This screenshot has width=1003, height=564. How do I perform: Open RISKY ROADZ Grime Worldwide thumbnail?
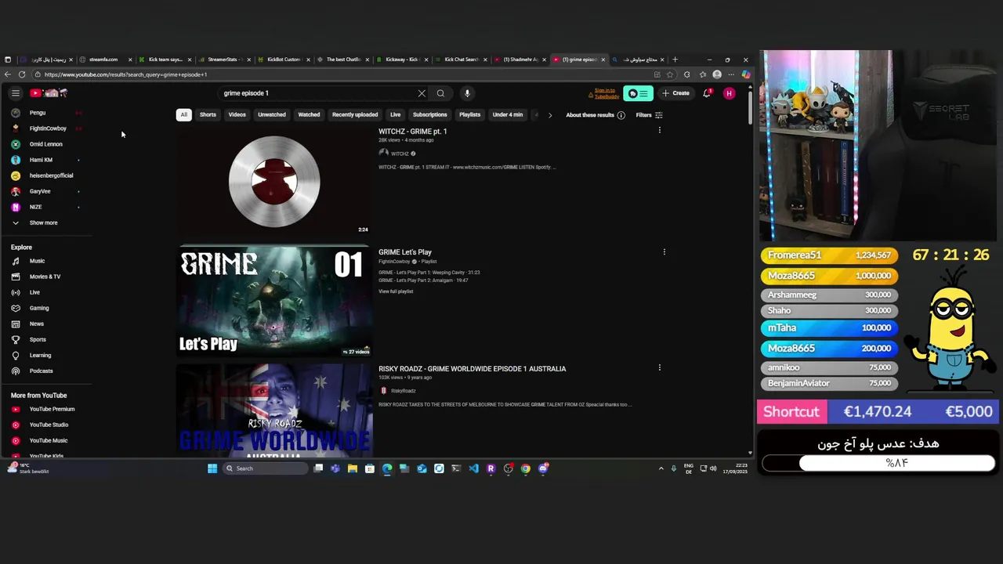273,410
